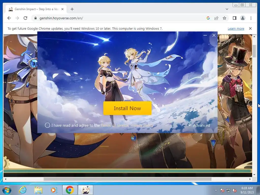
Task: Click the muted volume tray icon
Action: click(234, 190)
